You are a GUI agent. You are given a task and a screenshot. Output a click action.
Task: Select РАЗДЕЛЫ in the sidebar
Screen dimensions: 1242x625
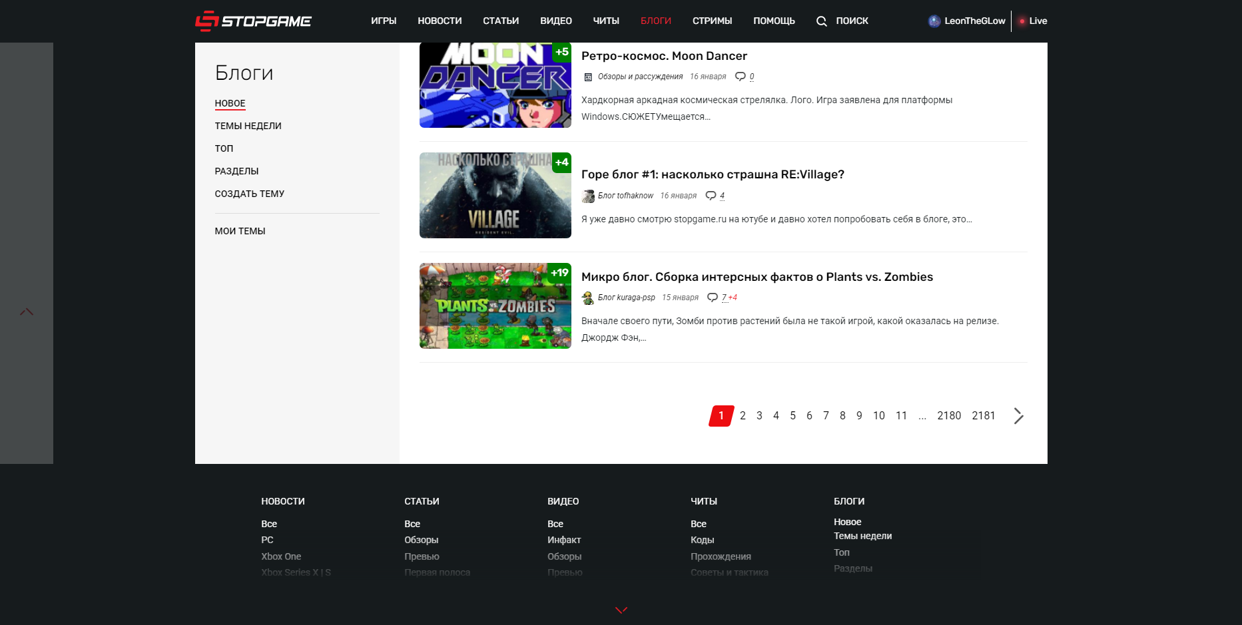pos(236,171)
